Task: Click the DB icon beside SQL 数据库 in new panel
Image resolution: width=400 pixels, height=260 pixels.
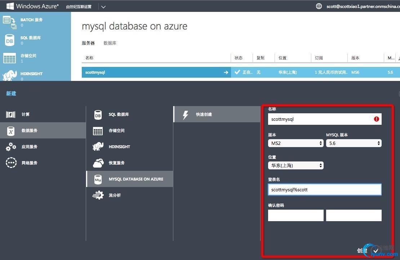Action: [x=98, y=115]
